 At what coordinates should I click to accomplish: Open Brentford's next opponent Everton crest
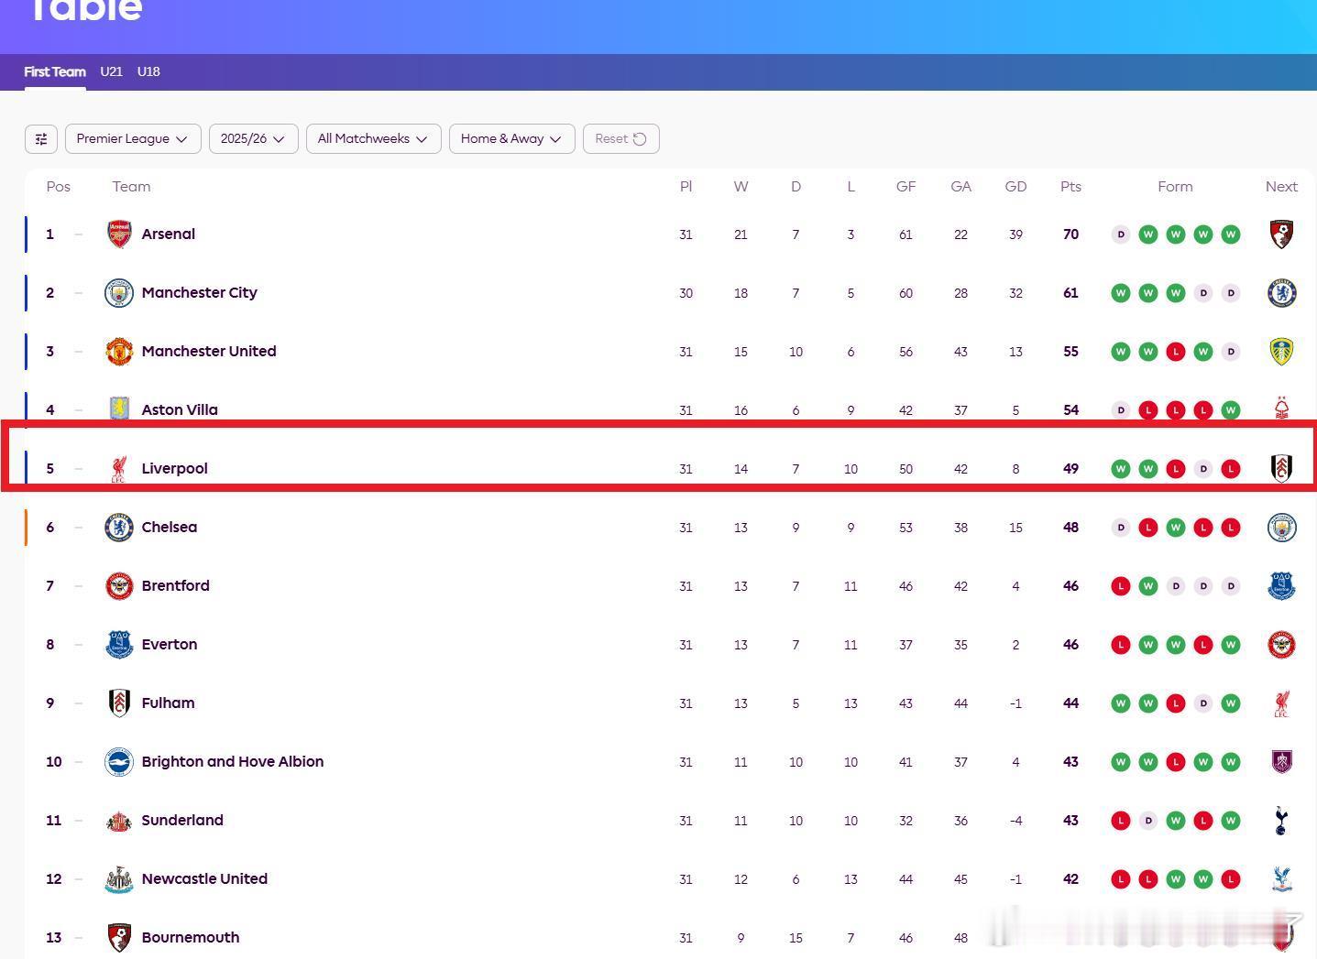tap(1281, 586)
